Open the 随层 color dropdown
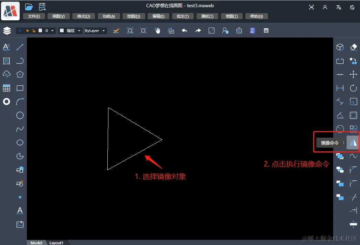Screen dimensions: 360x245 (71, 31)
